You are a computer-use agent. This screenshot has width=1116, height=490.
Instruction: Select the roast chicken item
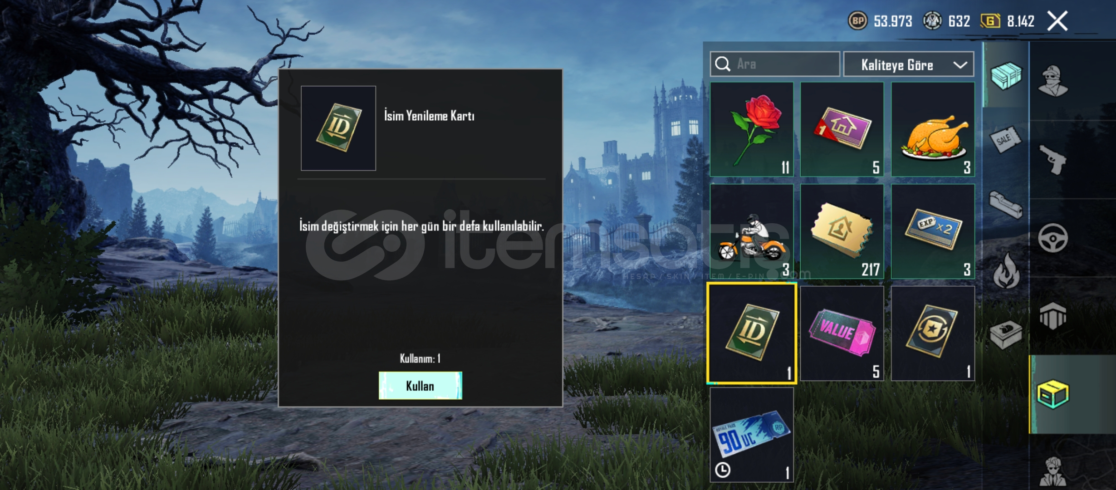click(933, 129)
